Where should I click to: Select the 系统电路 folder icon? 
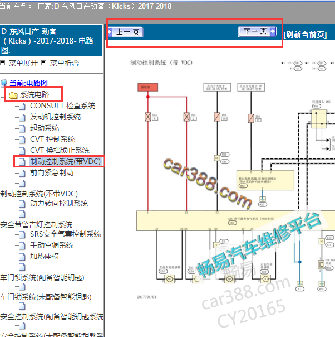[13, 95]
